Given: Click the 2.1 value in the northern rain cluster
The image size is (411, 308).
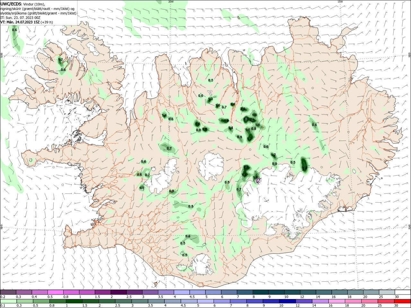Looking at the screenshot, I should [x=252, y=120].
